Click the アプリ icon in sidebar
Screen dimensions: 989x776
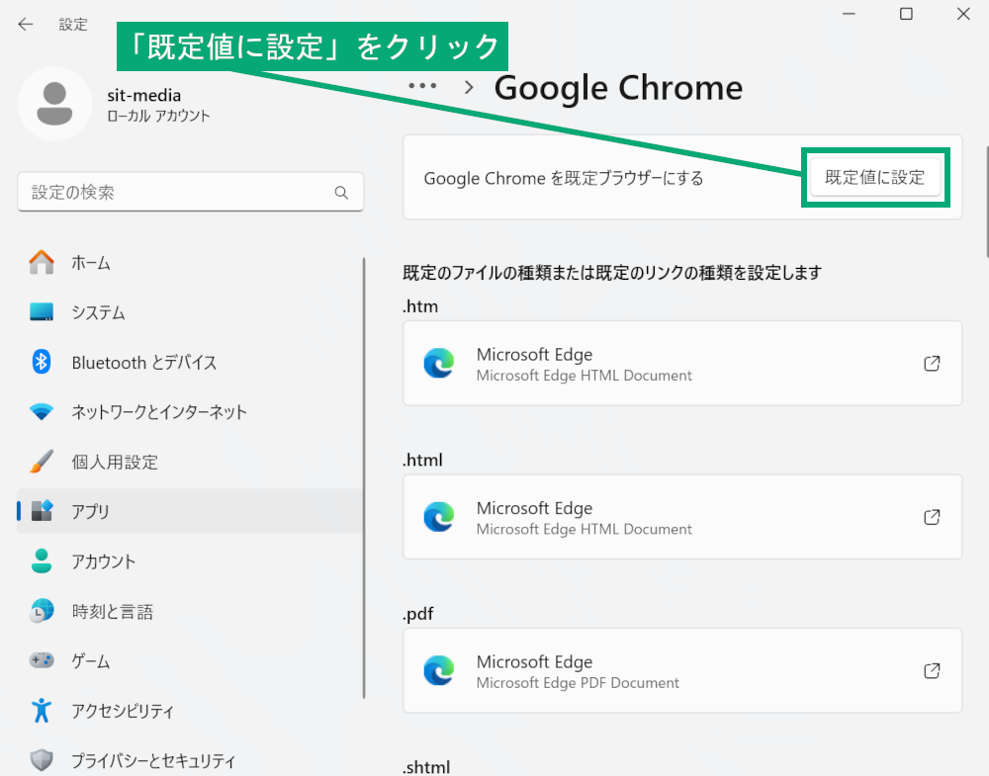tap(42, 511)
